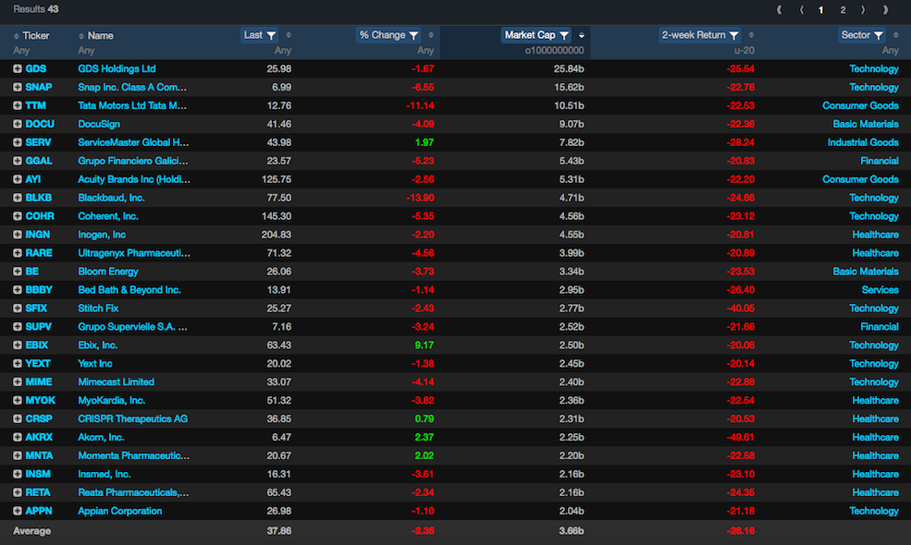
Task: Expand the SNAP row plus icon
Action: 18,87
